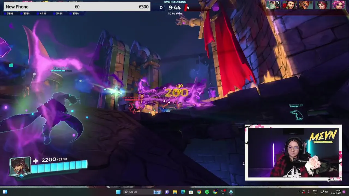
Task: Open the purple chat app in taskbar
Action: [167, 192]
